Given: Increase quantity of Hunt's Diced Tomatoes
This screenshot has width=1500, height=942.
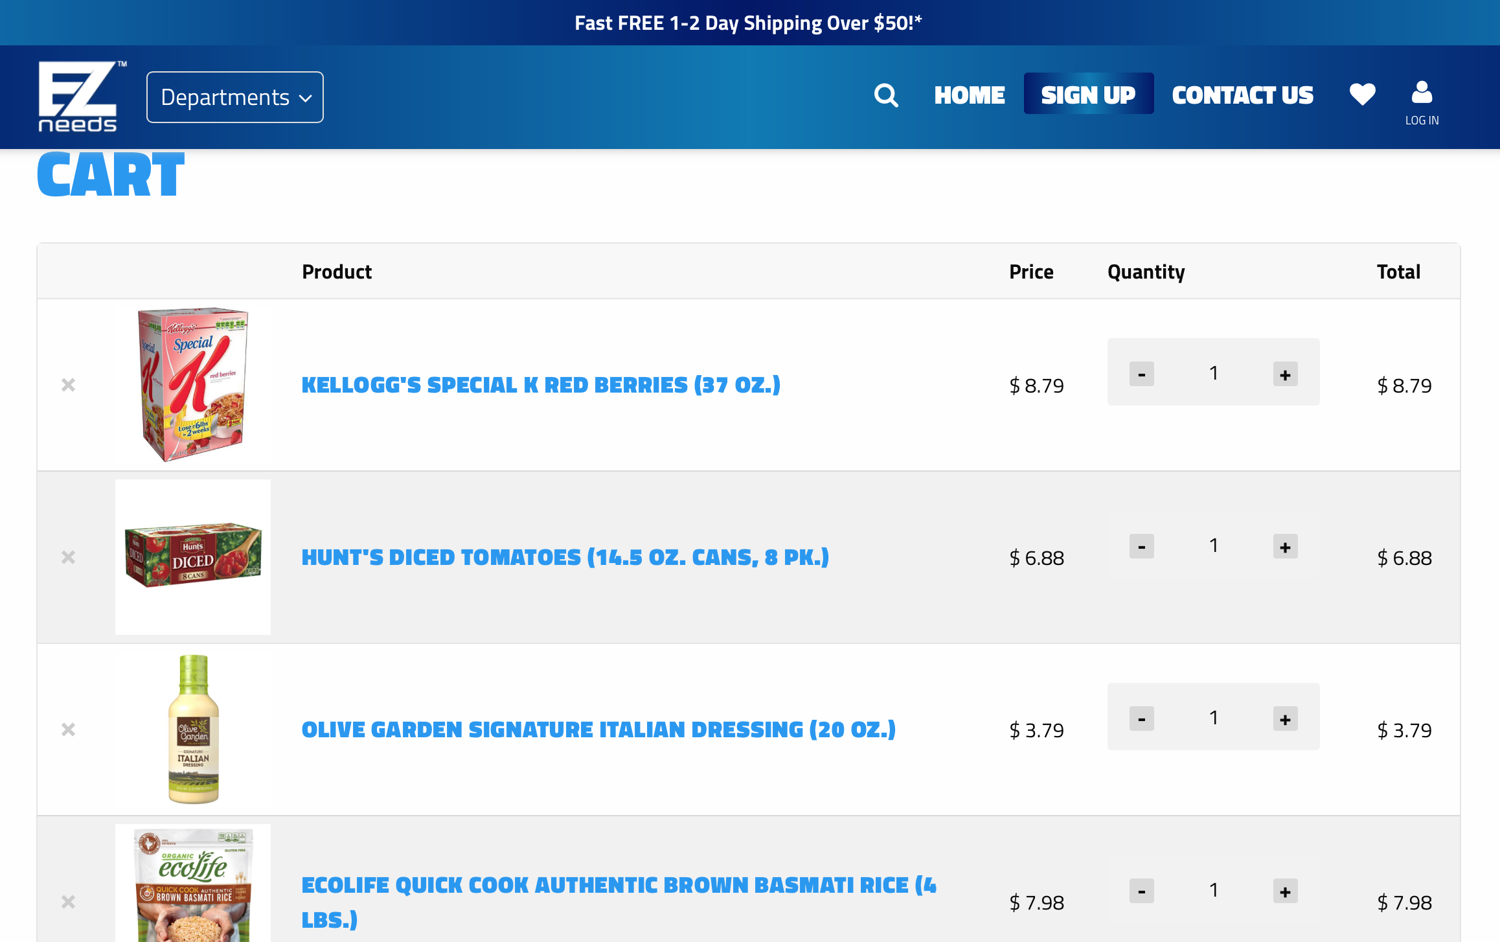Looking at the screenshot, I should click(1285, 546).
